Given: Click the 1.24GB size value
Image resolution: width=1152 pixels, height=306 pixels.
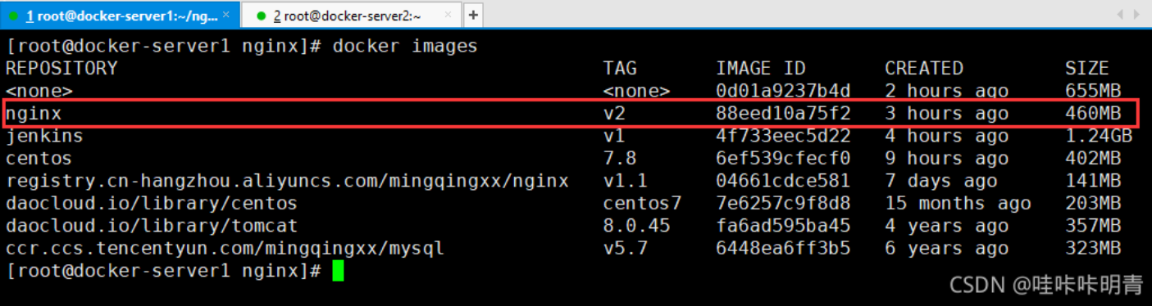Looking at the screenshot, I should (1099, 136).
